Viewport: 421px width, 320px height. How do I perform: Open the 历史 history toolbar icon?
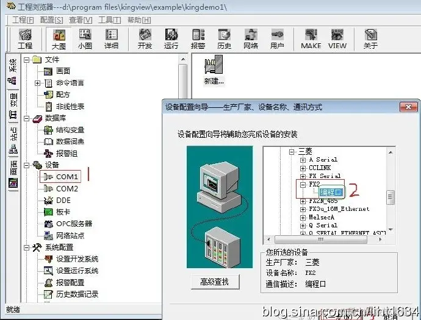point(224,39)
